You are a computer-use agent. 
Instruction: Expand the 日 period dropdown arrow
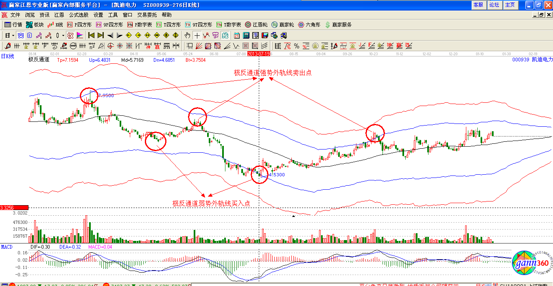pos(13,35)
